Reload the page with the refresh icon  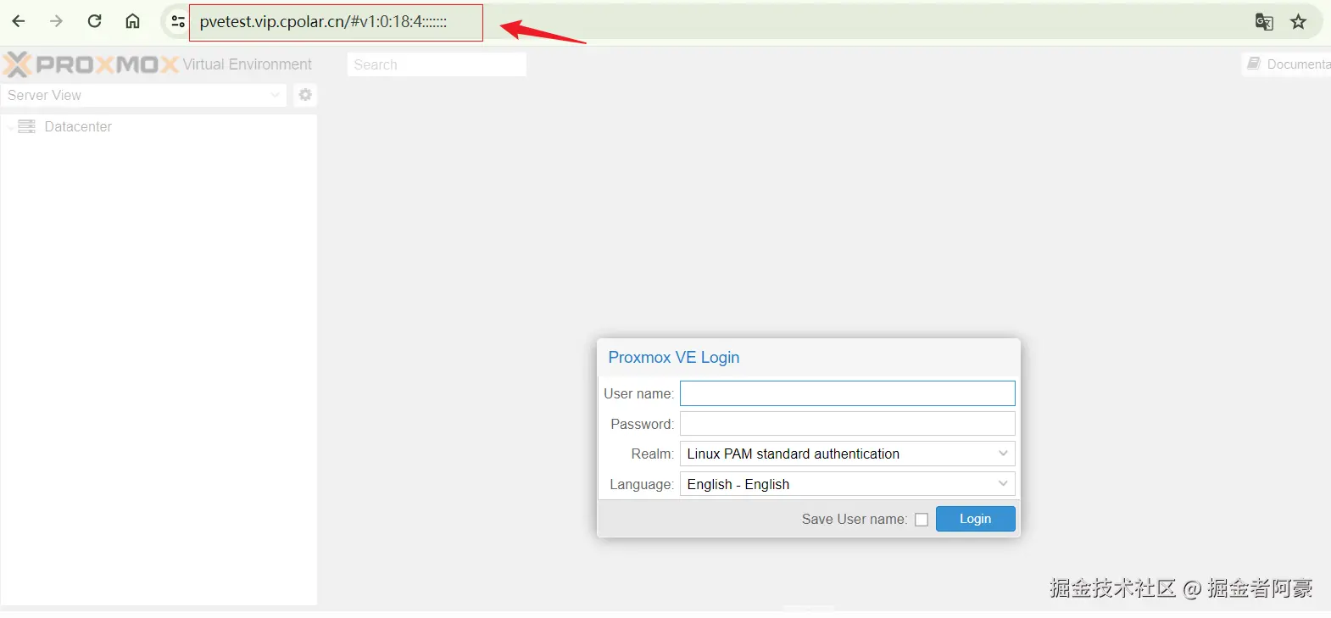click(x=94, y=21)
